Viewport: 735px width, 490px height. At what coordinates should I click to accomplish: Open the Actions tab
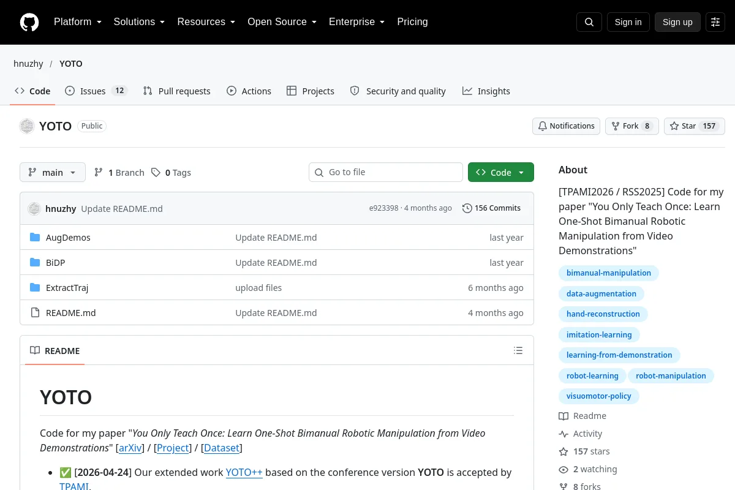click(x=249, y=91)
